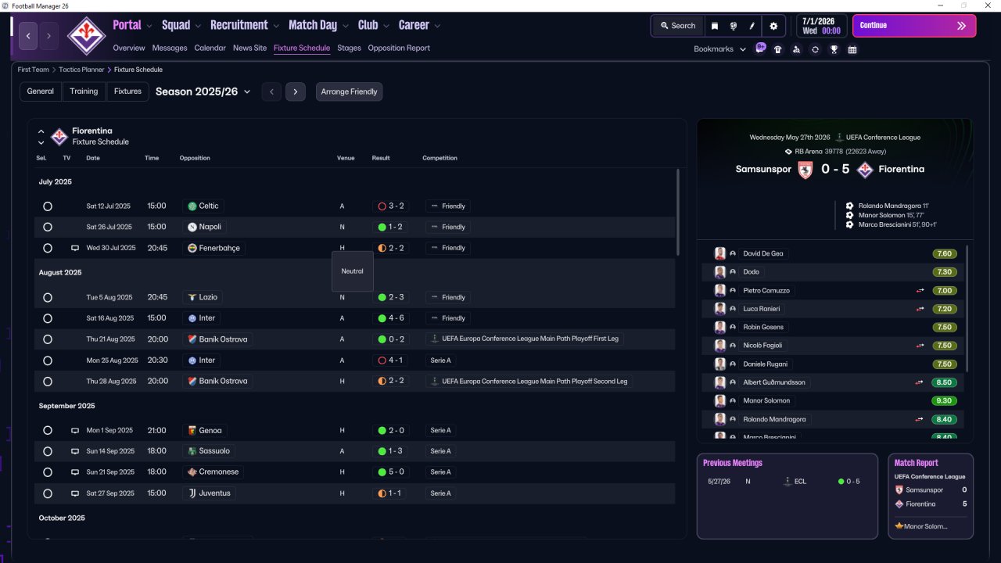Click substitution icon on Pietro Comuzzo row
Screen dimensions: 1001x563
click(921, 290)
